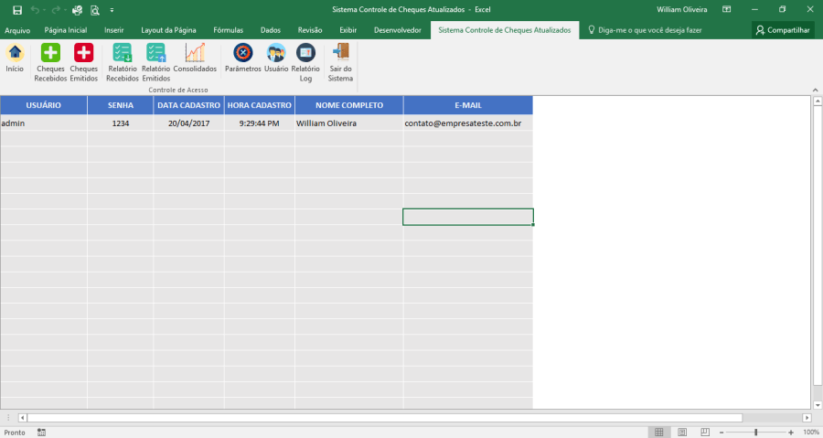Click the Compartilhar button

[783, 30]
